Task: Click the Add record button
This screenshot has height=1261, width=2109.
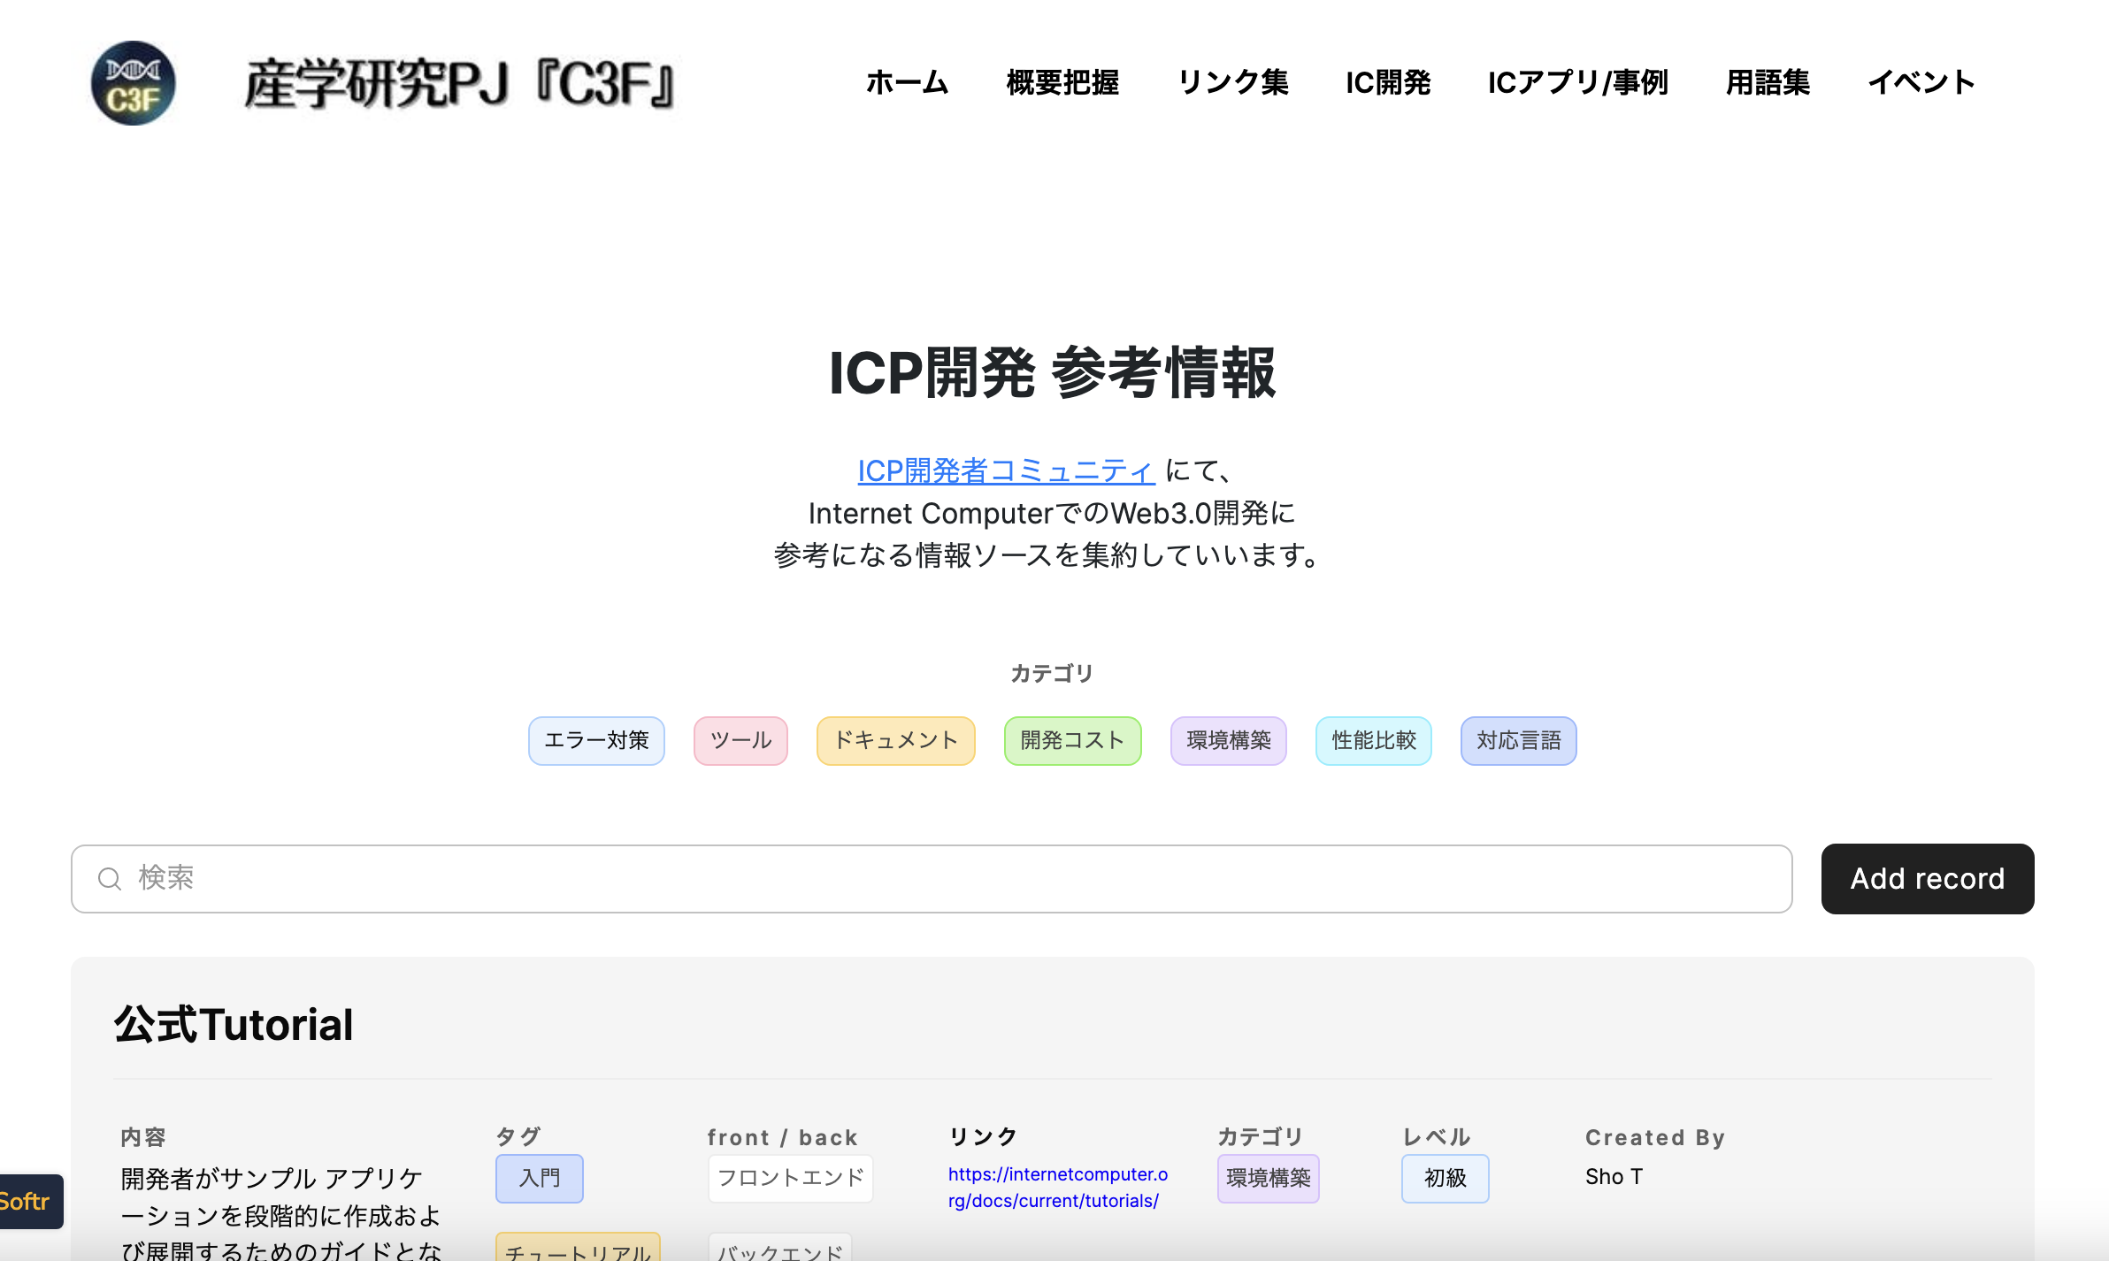Action: point(1928,879)
